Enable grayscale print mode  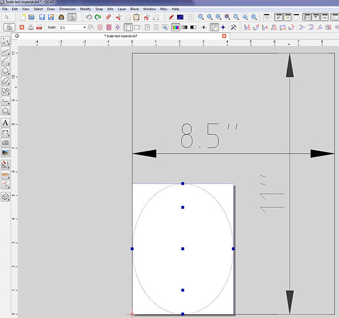(185, 27)
